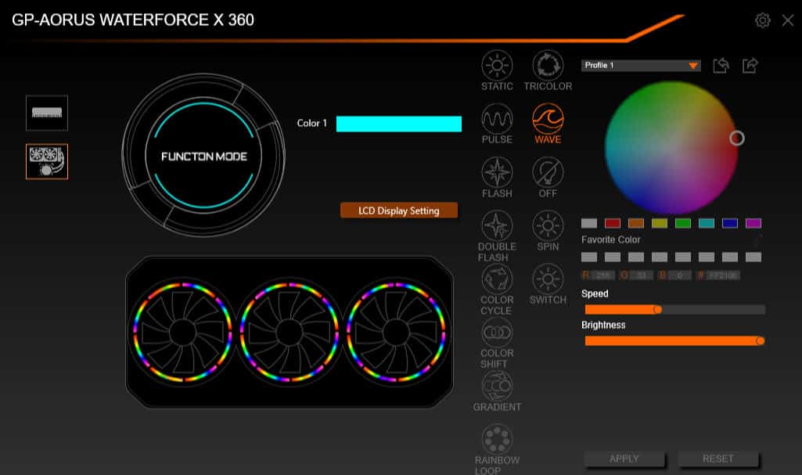Click the color wheel center

pyautogui.click(x=671, y=148)
